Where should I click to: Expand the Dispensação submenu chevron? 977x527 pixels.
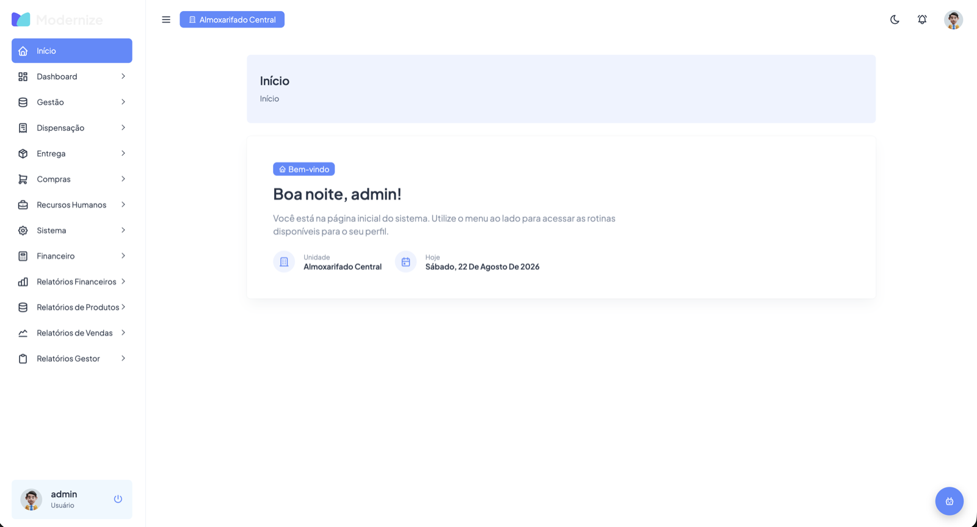pos(123,128)
